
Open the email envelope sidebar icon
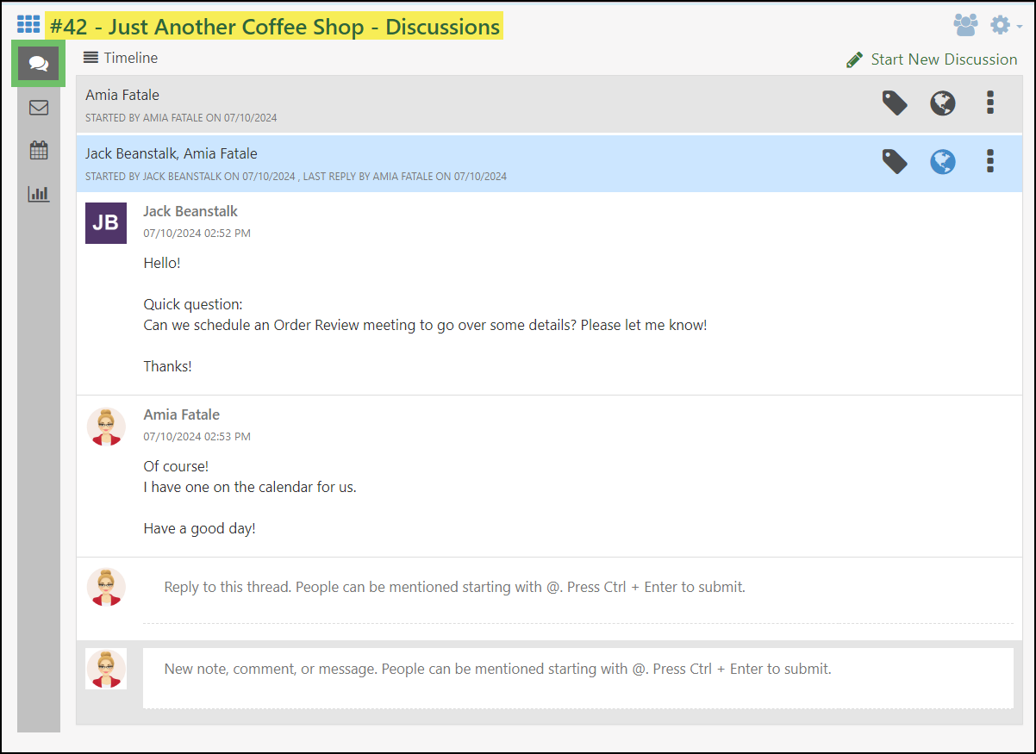[39, 108]
